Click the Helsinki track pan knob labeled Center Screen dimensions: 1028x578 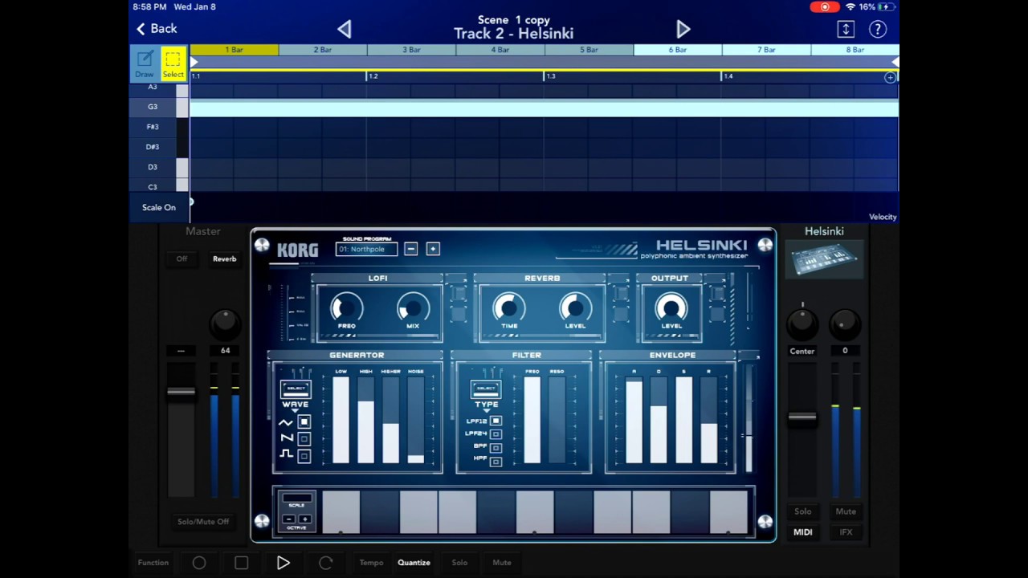[802, 323]
